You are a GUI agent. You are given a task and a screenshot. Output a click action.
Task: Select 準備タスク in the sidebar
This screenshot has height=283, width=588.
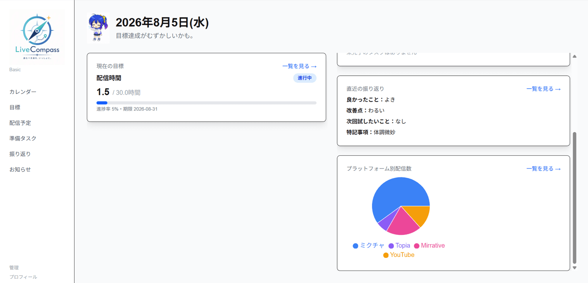[x=23, y=139]
